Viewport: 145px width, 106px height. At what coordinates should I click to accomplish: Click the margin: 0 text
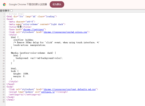coord(19,76)
